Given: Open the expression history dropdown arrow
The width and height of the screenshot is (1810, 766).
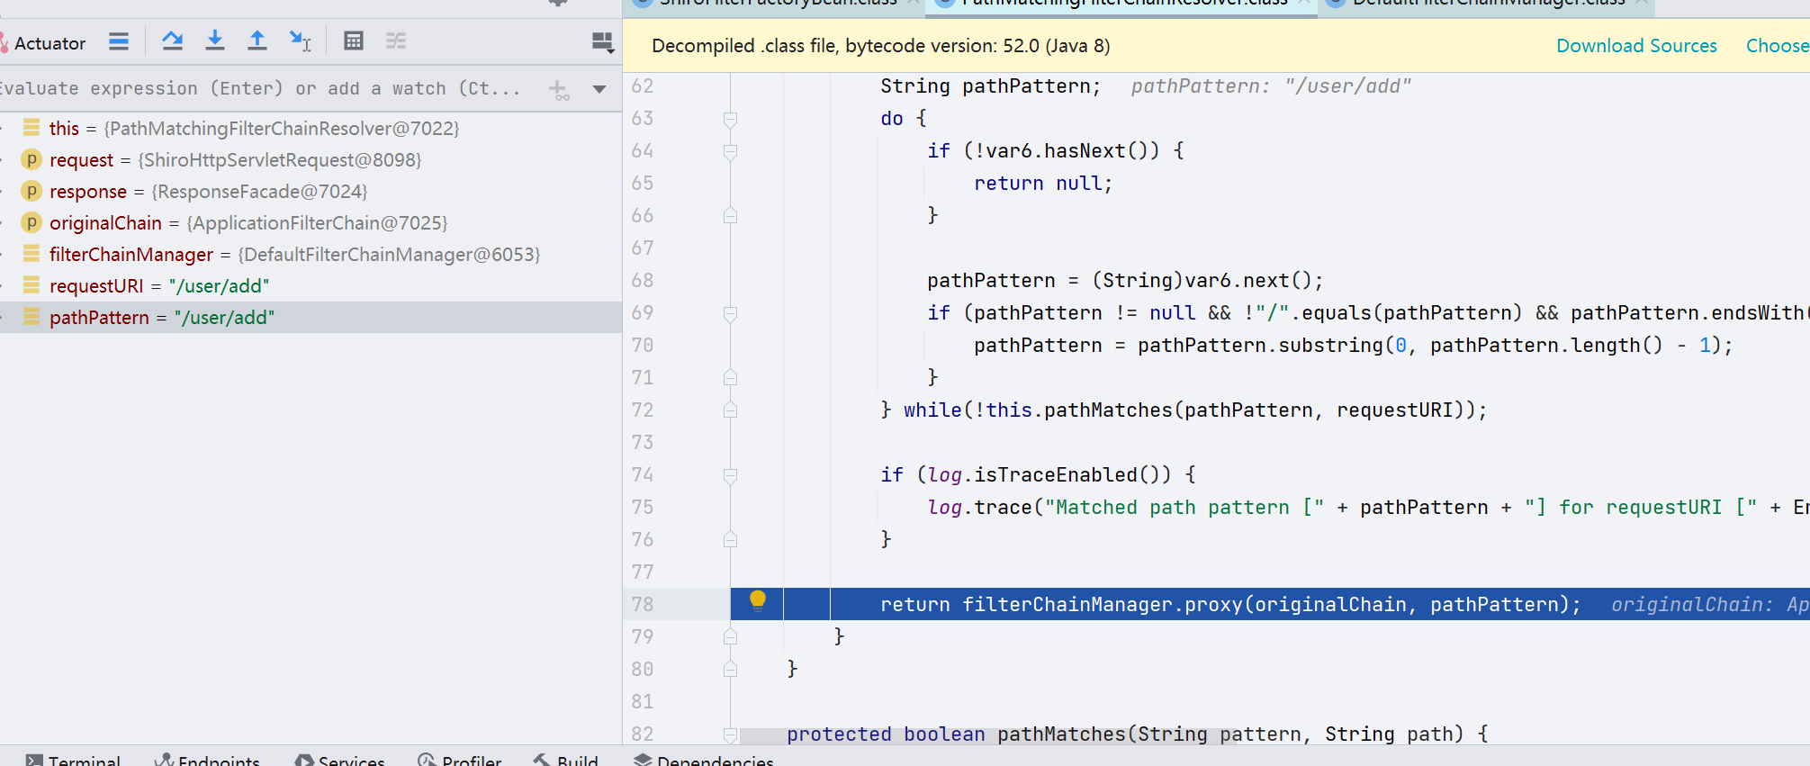Looking at the screenshot, I should [599, 89].
